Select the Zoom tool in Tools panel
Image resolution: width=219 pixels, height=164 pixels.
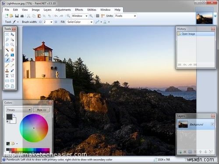click(x=12, y=44)
